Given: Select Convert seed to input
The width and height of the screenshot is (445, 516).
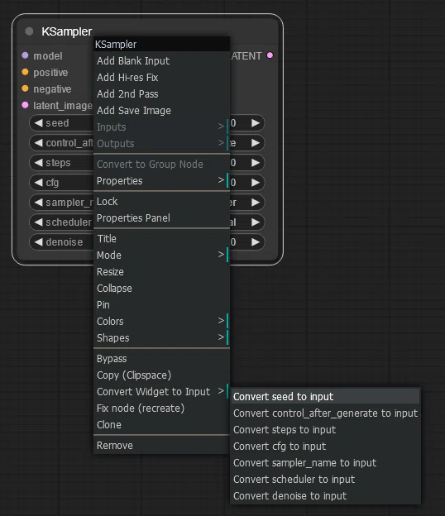Looking at the screenshot, I should click(x=325, y=397).
